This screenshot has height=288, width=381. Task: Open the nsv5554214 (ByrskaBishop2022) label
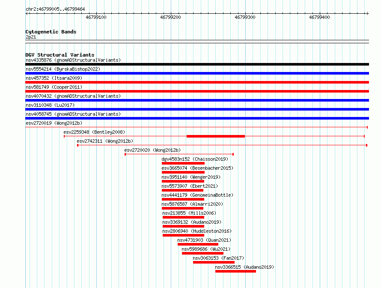tap(63, 69)
